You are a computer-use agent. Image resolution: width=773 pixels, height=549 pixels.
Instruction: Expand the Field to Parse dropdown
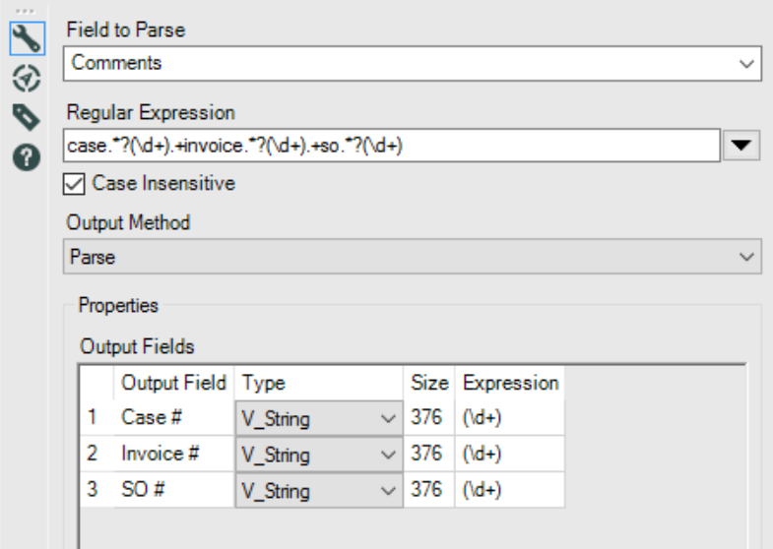tap(744, 64)
